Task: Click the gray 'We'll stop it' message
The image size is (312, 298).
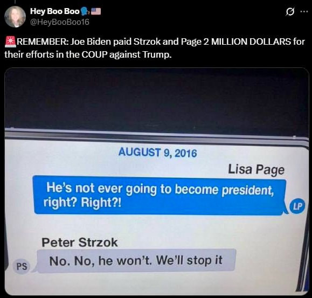Action: click(x=136, y=261)
